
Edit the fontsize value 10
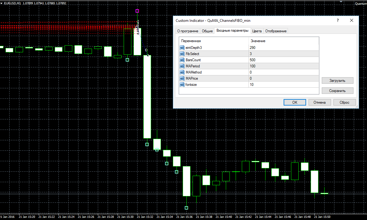click(284, 85)
